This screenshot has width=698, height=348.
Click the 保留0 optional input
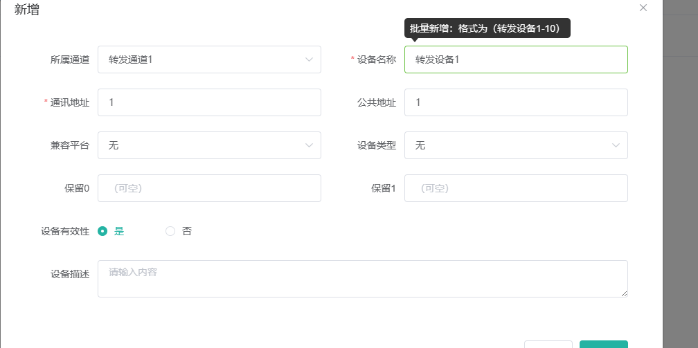(209, 188)
